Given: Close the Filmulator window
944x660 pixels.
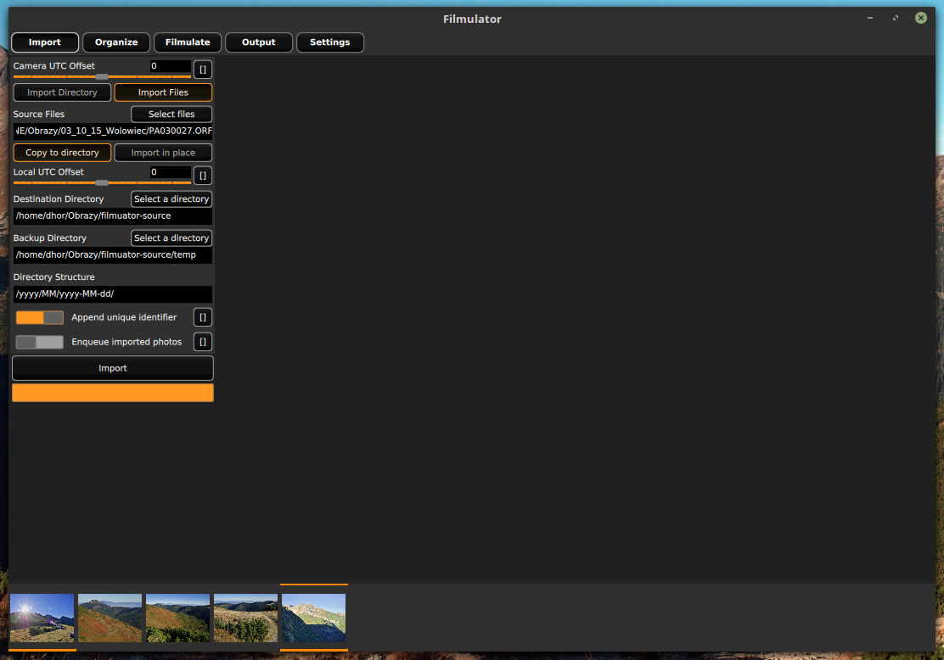Looking at the screenshot, I should point(921,18).
